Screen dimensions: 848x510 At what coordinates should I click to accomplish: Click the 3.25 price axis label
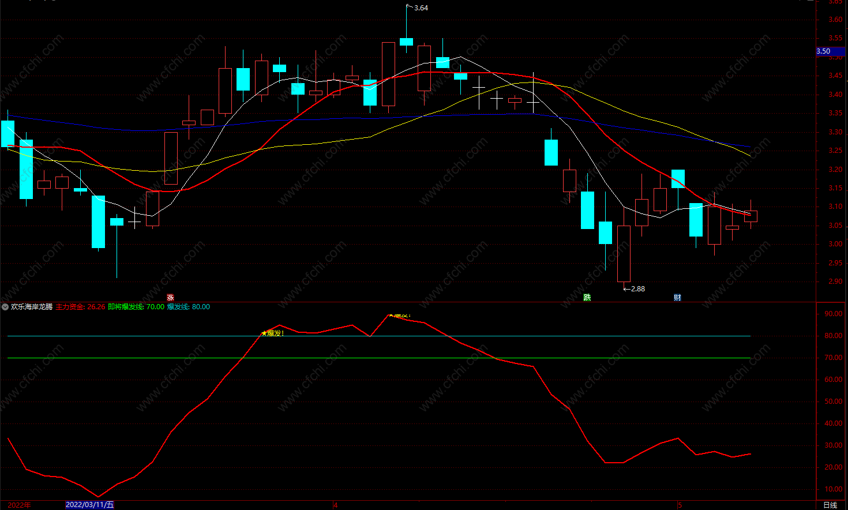pos(835,151)
